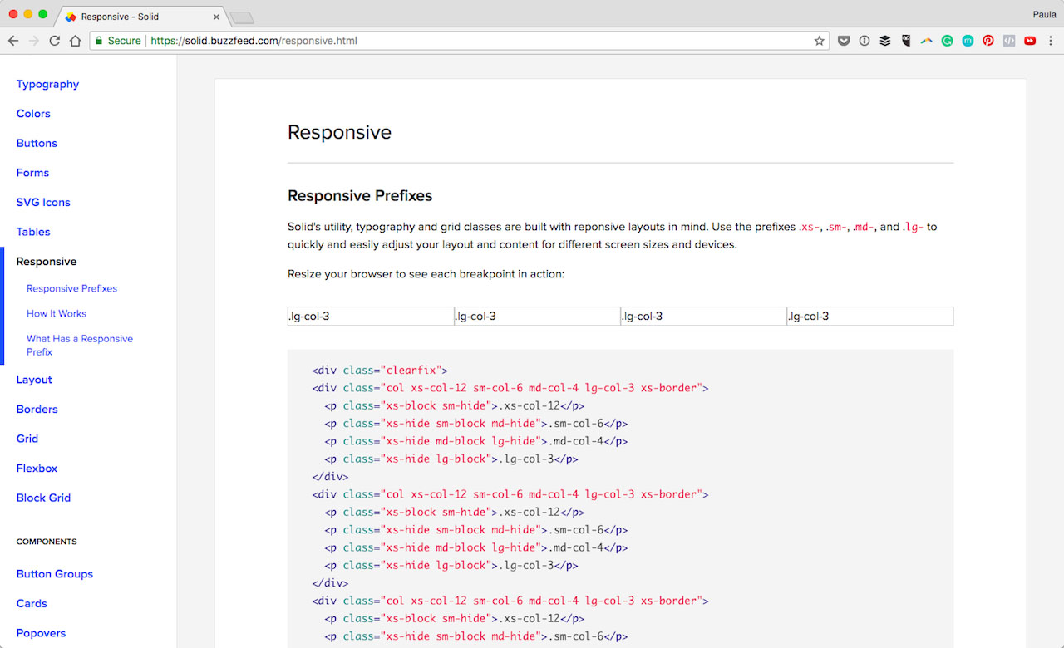This screenshot has width=1064, height=648.
Task: Jump to How It Works subsection
Action: (57, 313)
